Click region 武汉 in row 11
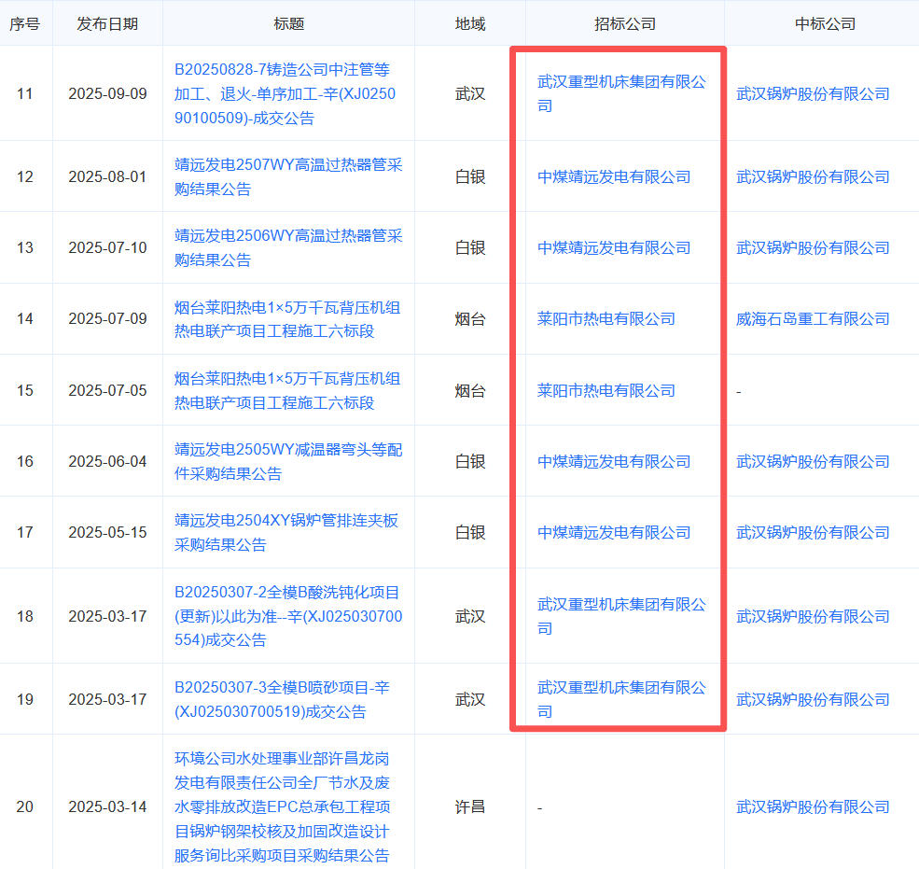919x869 pixels. [470, 94]
